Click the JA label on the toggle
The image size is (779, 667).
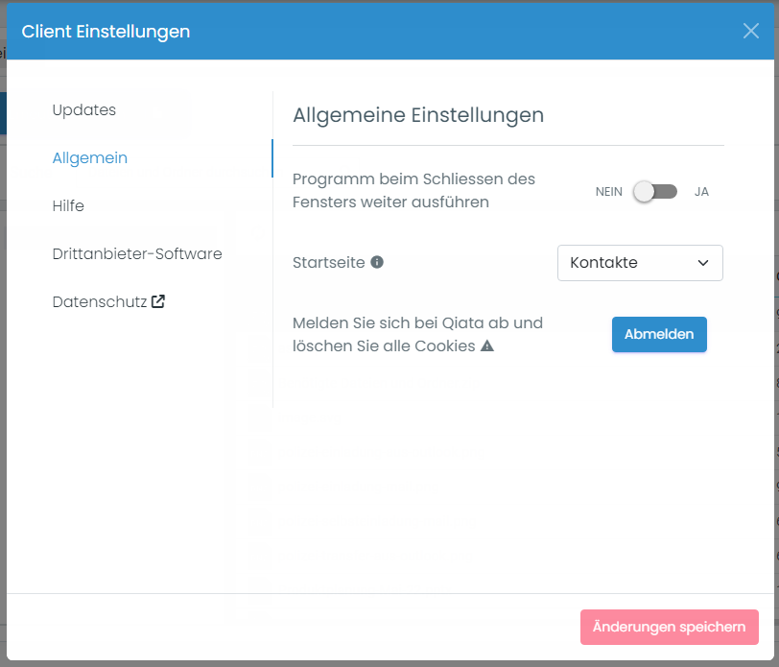[701, 191]
